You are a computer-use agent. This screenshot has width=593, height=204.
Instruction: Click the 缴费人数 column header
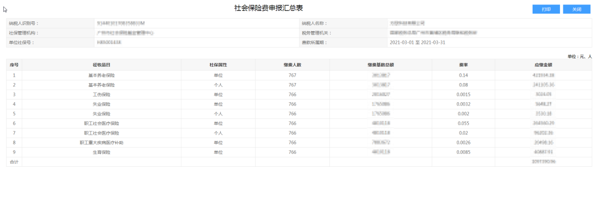(x=292, y=65)
